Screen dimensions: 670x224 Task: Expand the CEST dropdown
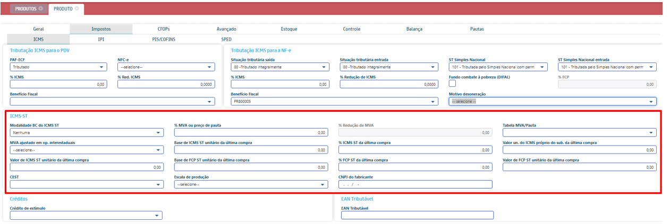pyautogui.click(x=87, y=184)
